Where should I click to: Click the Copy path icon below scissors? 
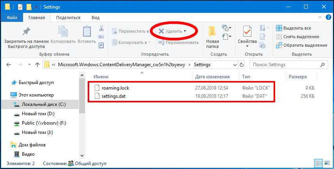(101, 37)
